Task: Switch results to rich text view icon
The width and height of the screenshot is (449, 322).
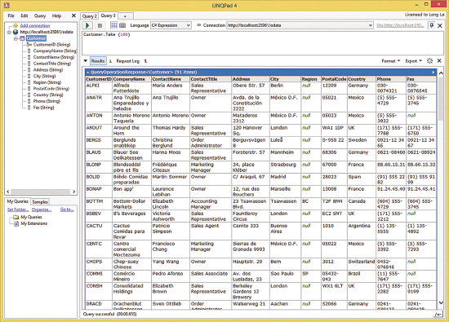Action: pos(114,25)
